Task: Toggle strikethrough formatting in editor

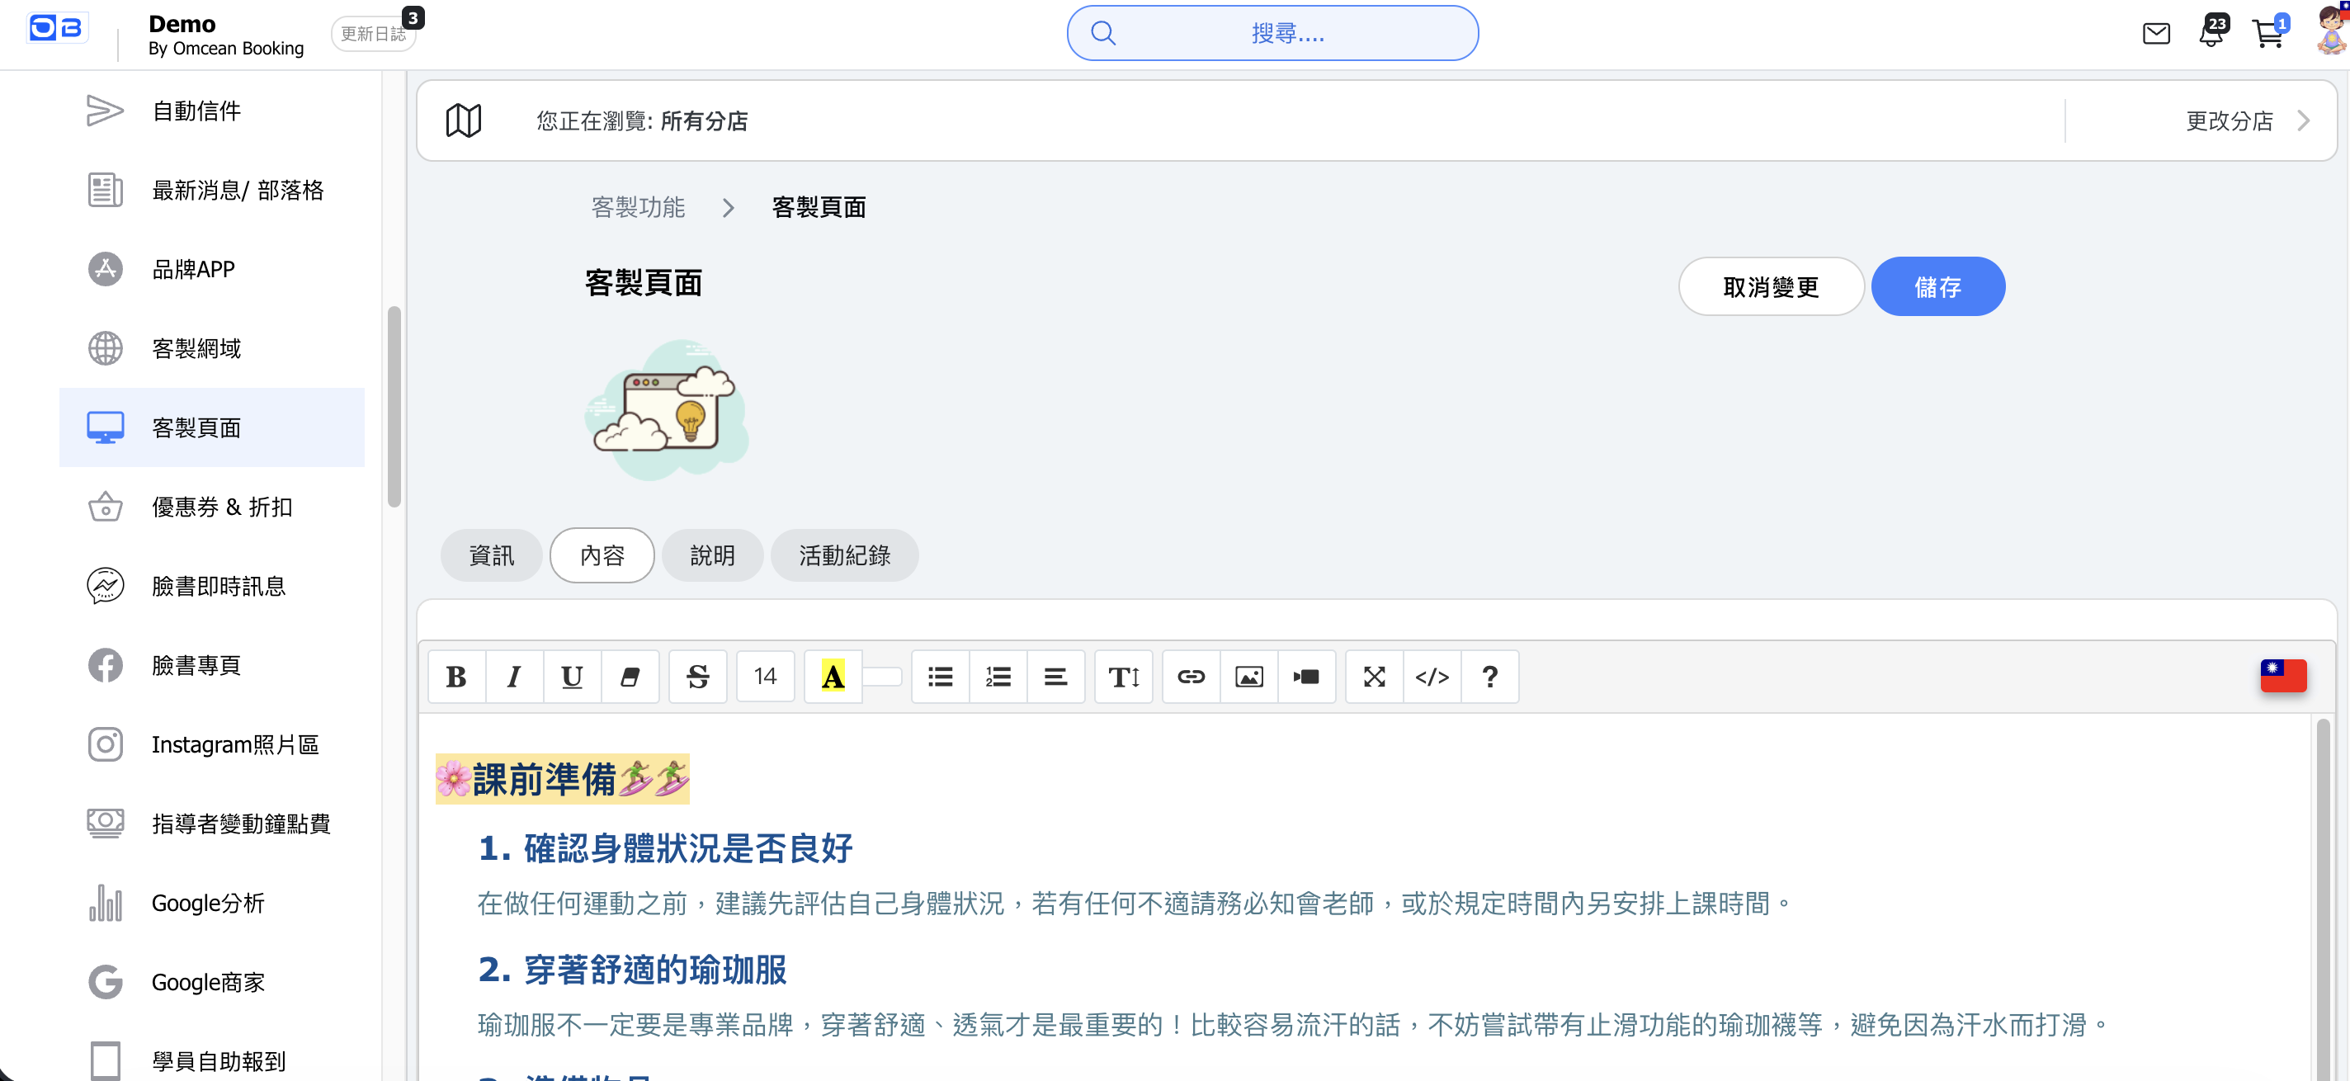Action: tap(697, 676)
